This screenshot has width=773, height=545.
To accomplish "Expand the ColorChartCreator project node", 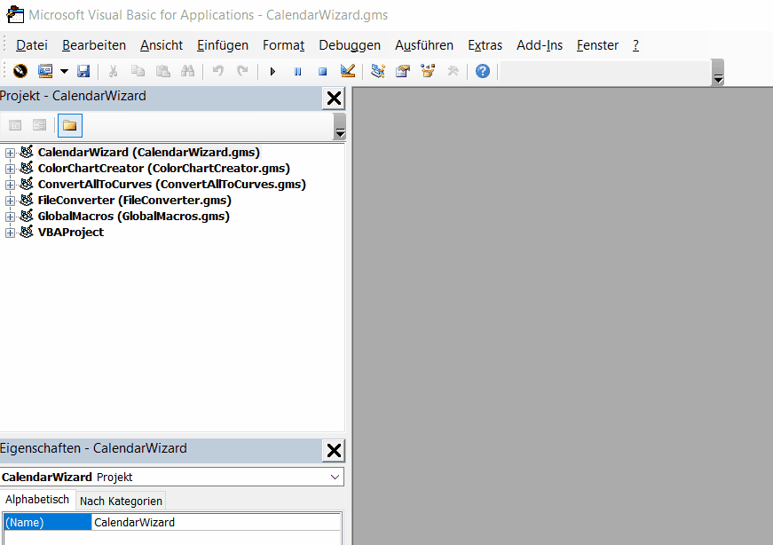I will click(x=10, y=169).
